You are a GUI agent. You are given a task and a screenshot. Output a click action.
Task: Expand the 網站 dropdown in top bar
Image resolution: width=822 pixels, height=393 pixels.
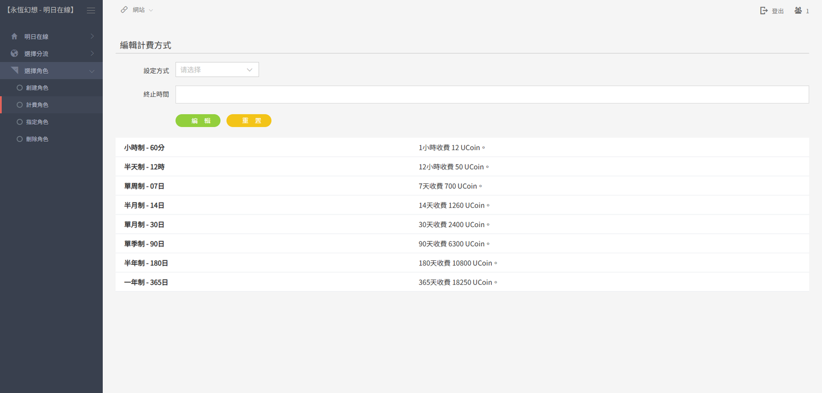(151, 10)
